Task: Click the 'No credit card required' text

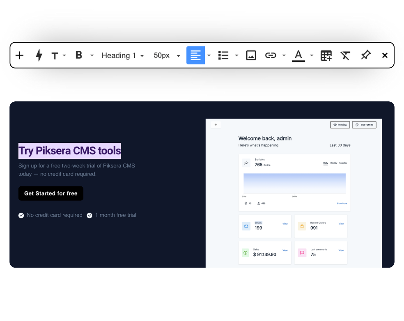Action: 55,215
